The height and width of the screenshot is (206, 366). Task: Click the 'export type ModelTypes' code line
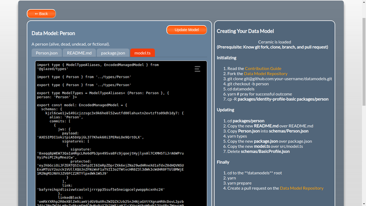tap(103, 95)
